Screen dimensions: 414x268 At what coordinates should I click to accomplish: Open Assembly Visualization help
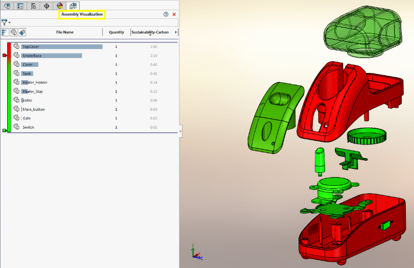[166, 14]
